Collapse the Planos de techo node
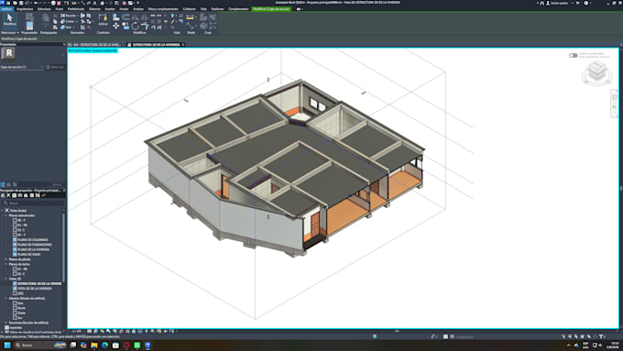Viewport: 623px width, 351px height. click(x=6, y=264)
